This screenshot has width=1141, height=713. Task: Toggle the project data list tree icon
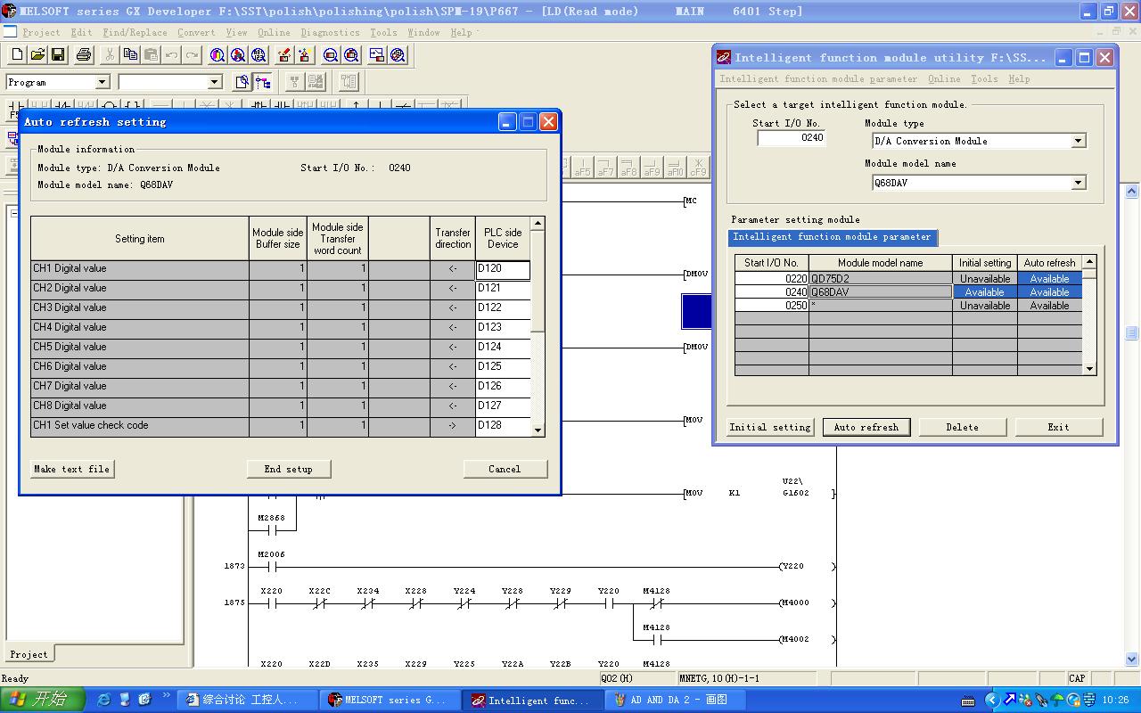point(263,82)
